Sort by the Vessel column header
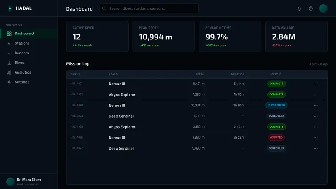This screenshot has width=336, height=189. (x=114, y=74)
